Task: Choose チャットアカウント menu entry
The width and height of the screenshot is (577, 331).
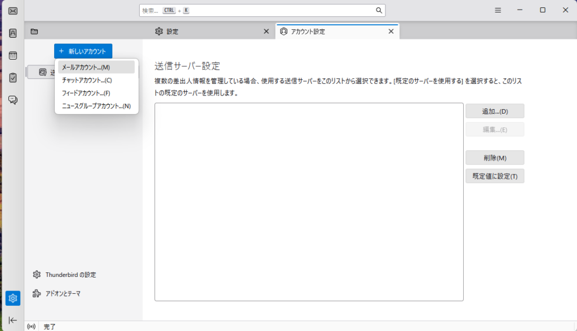Action: point(87,80)
